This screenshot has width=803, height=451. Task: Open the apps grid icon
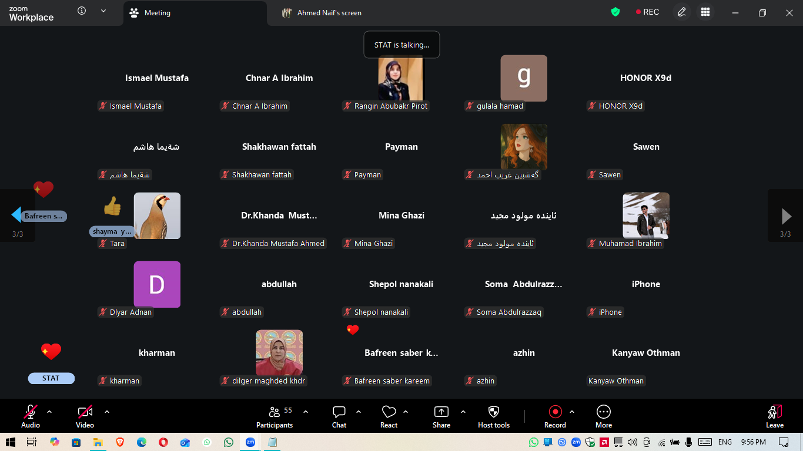(x=705, y=12)
